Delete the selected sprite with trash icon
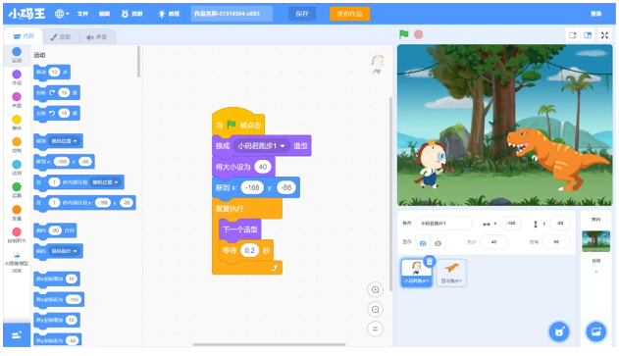The image size is (619, 356). pos(429,261)
